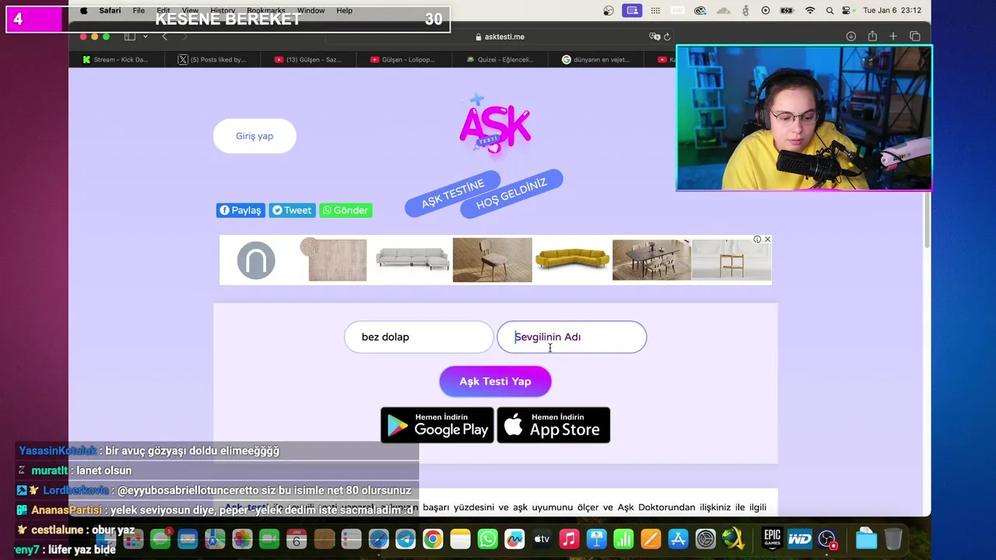The image size is (996, 560).
Task: Open Trash in the Dock
Action: [x=893, y=539]
